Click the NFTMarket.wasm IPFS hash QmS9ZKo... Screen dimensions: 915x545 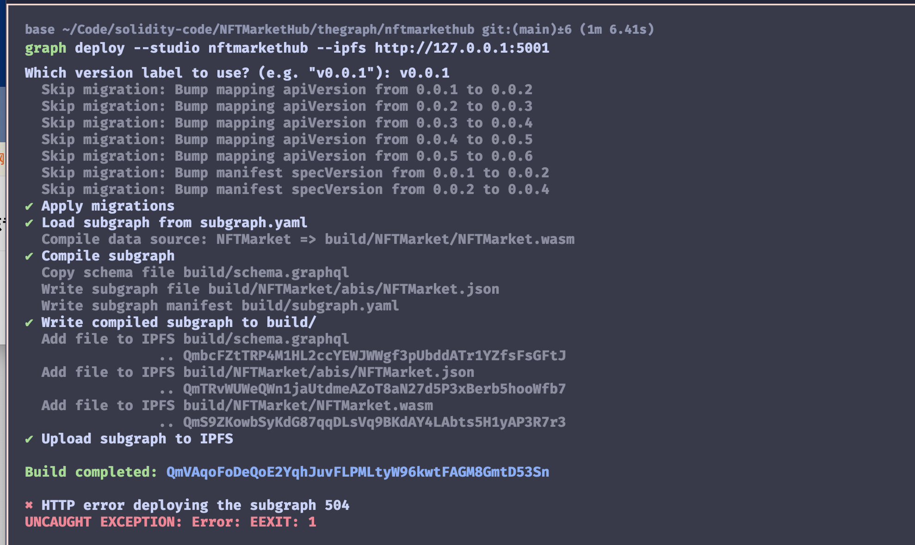click(374, 422)
